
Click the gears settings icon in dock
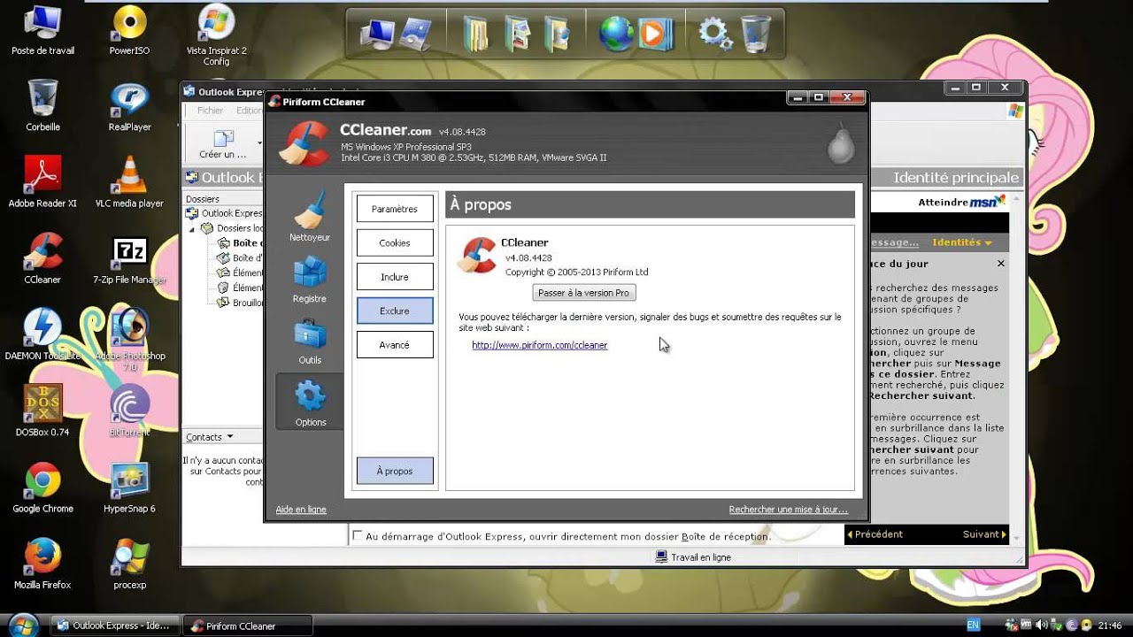pyautogui.click(x=713, y=34)
